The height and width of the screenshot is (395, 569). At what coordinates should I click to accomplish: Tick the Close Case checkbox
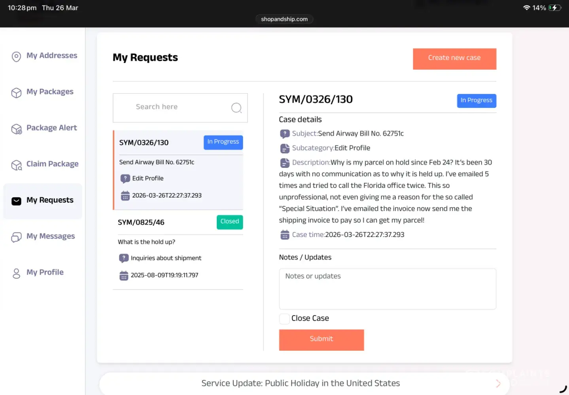(284, 319)
